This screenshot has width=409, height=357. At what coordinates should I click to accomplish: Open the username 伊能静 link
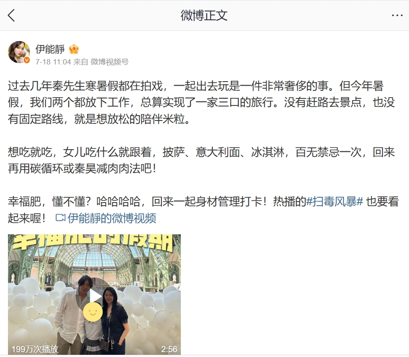point(50,49)
